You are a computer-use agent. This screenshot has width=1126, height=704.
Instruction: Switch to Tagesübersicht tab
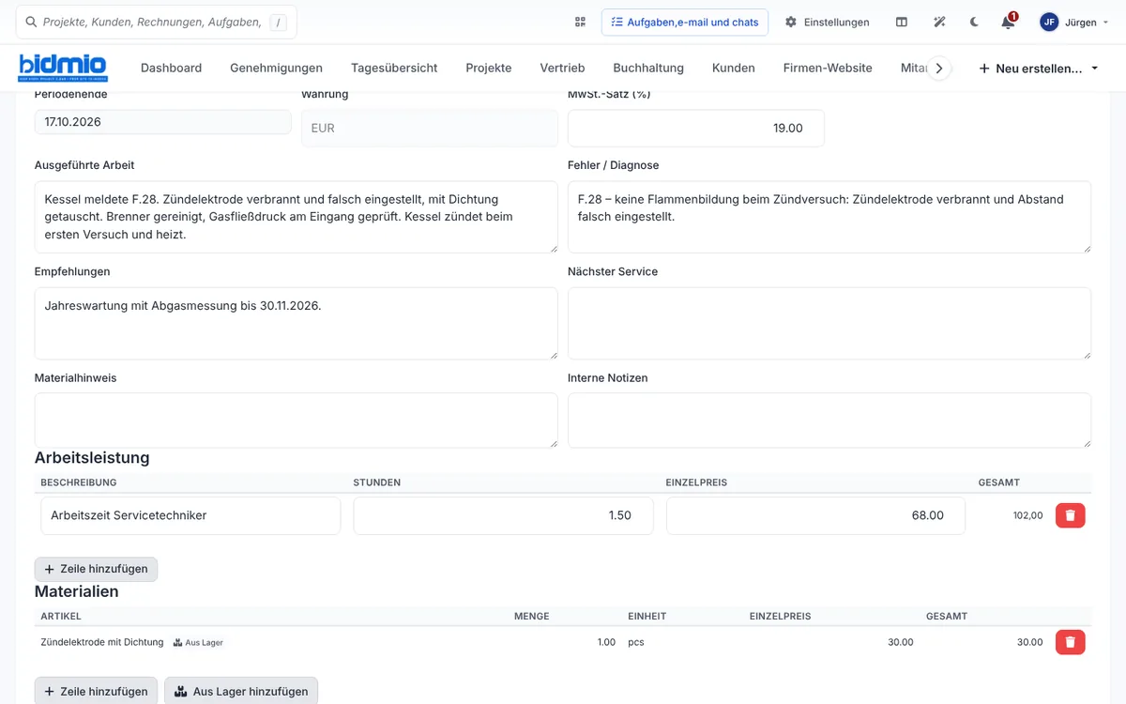click(x=394, y=68)
